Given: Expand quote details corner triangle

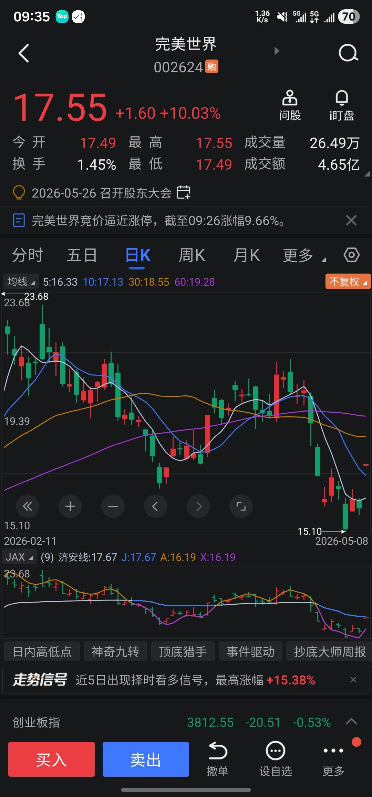Looking at the screenshot, I should coord(368,174).
